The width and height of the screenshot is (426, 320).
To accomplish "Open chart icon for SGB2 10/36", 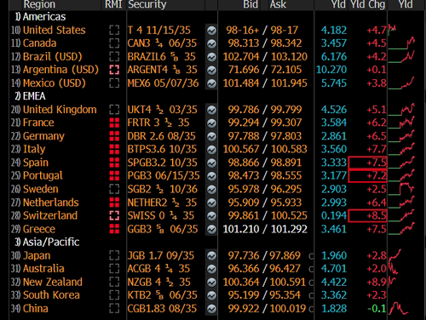I will 211,189.
